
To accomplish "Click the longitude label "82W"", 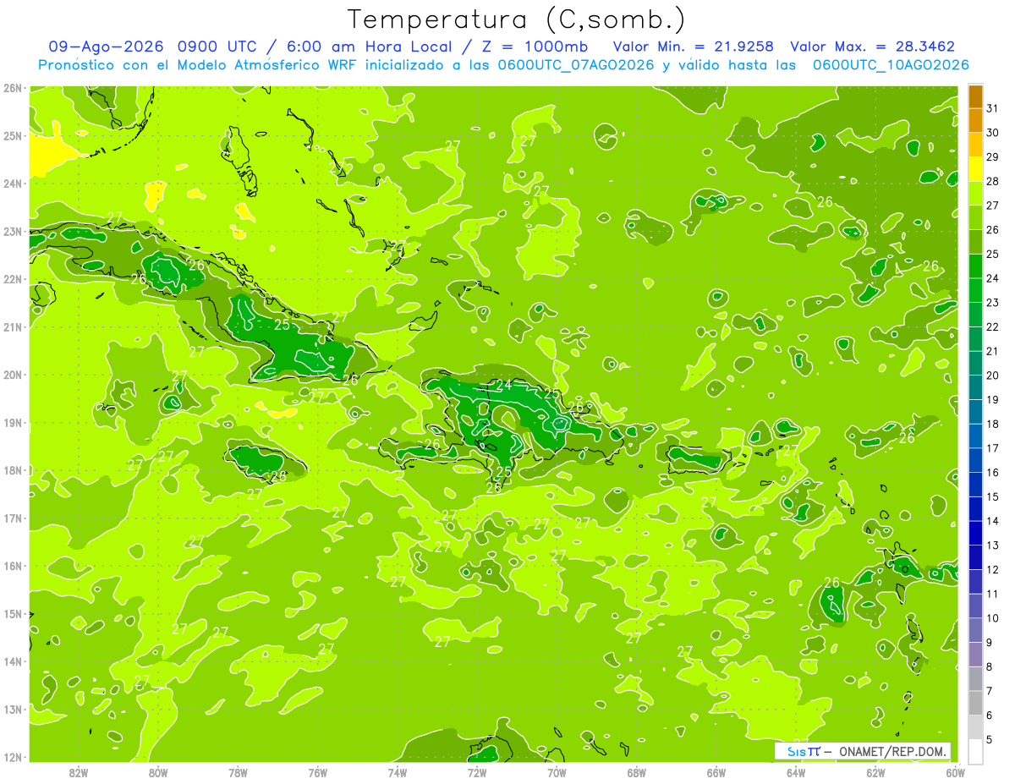I will pos(79,772).
